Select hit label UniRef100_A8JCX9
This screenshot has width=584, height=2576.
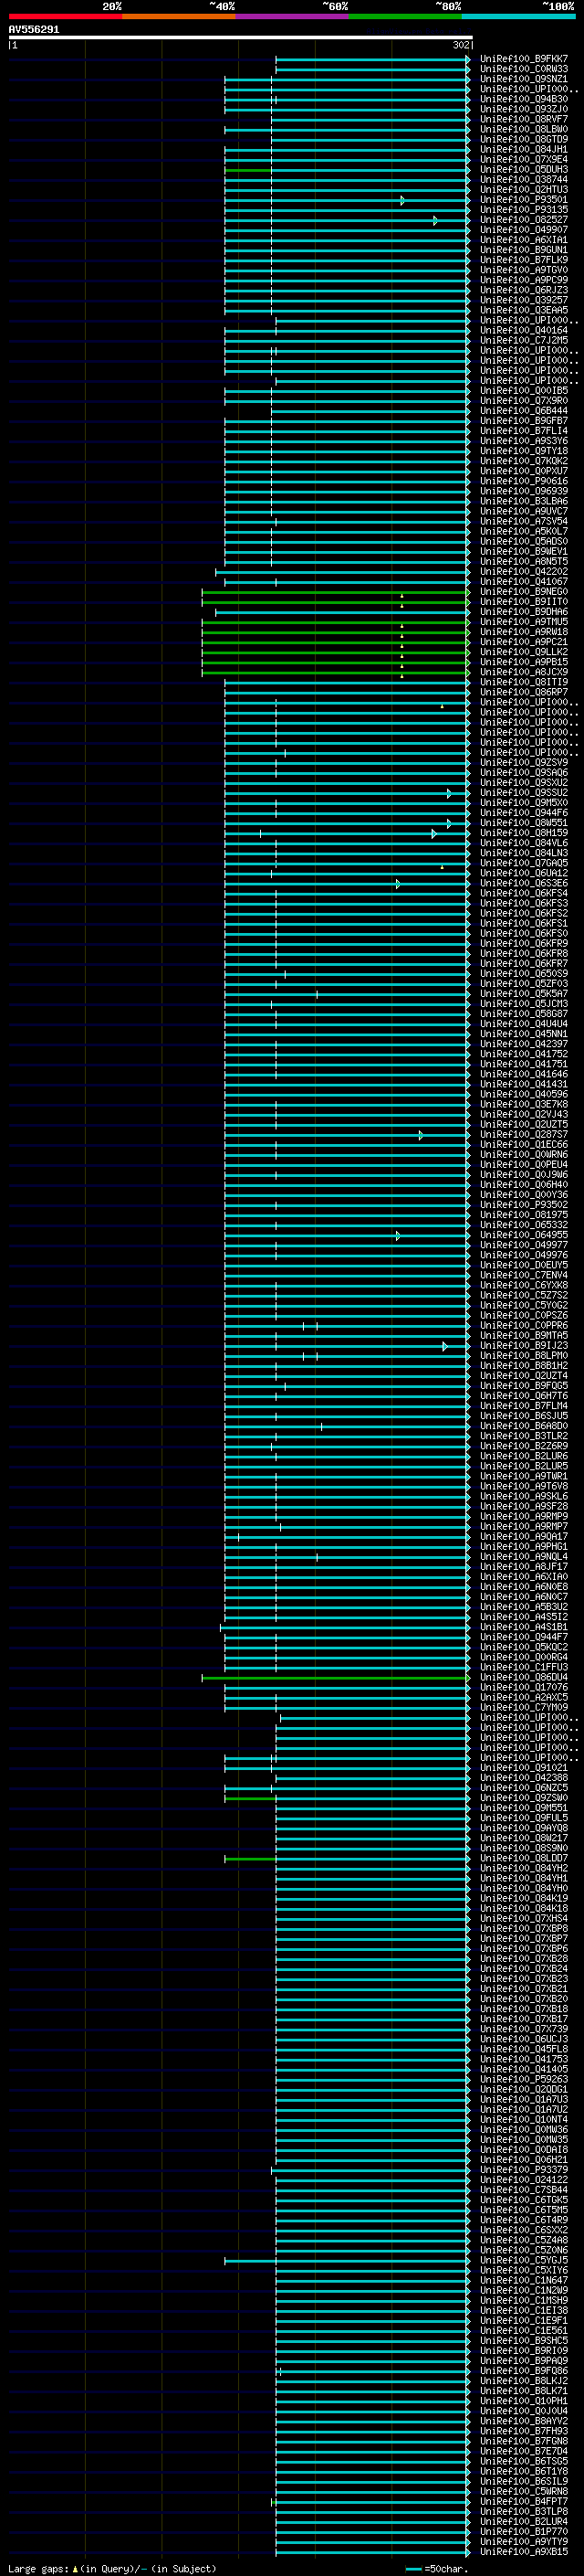click(524, 672)
